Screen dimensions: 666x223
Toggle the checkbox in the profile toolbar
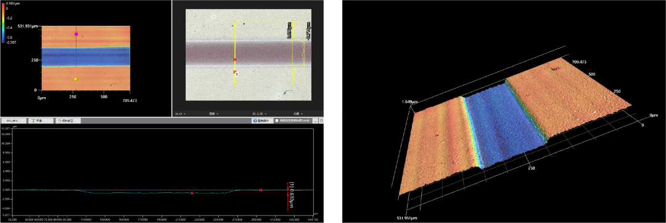pyautogui.click(x=276, y=120)
